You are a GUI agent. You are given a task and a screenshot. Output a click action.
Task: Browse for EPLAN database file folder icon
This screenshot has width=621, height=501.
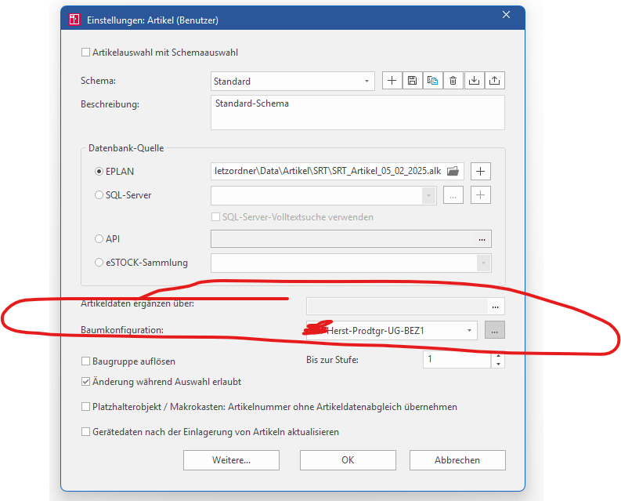[x=453, y=171]
